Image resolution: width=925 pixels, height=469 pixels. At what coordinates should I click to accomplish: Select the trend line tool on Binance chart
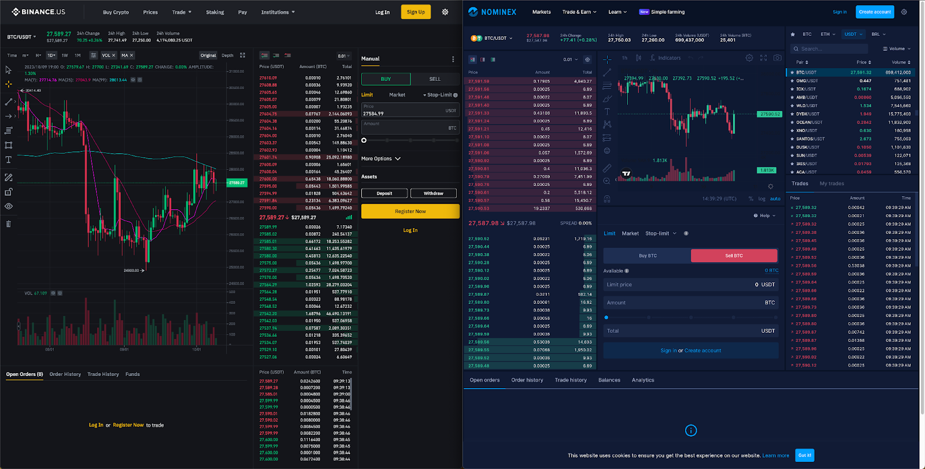[x=9, y=102]
